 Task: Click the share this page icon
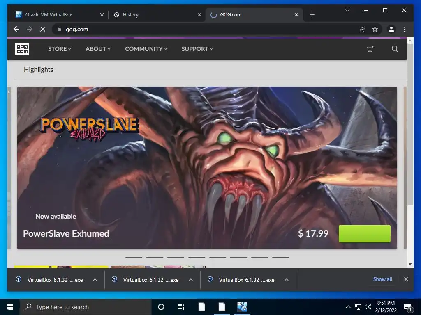click(362, 29)
